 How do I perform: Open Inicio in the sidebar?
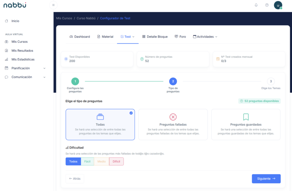15,21
